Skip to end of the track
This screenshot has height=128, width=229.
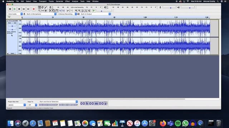click(x=28, y=9)
